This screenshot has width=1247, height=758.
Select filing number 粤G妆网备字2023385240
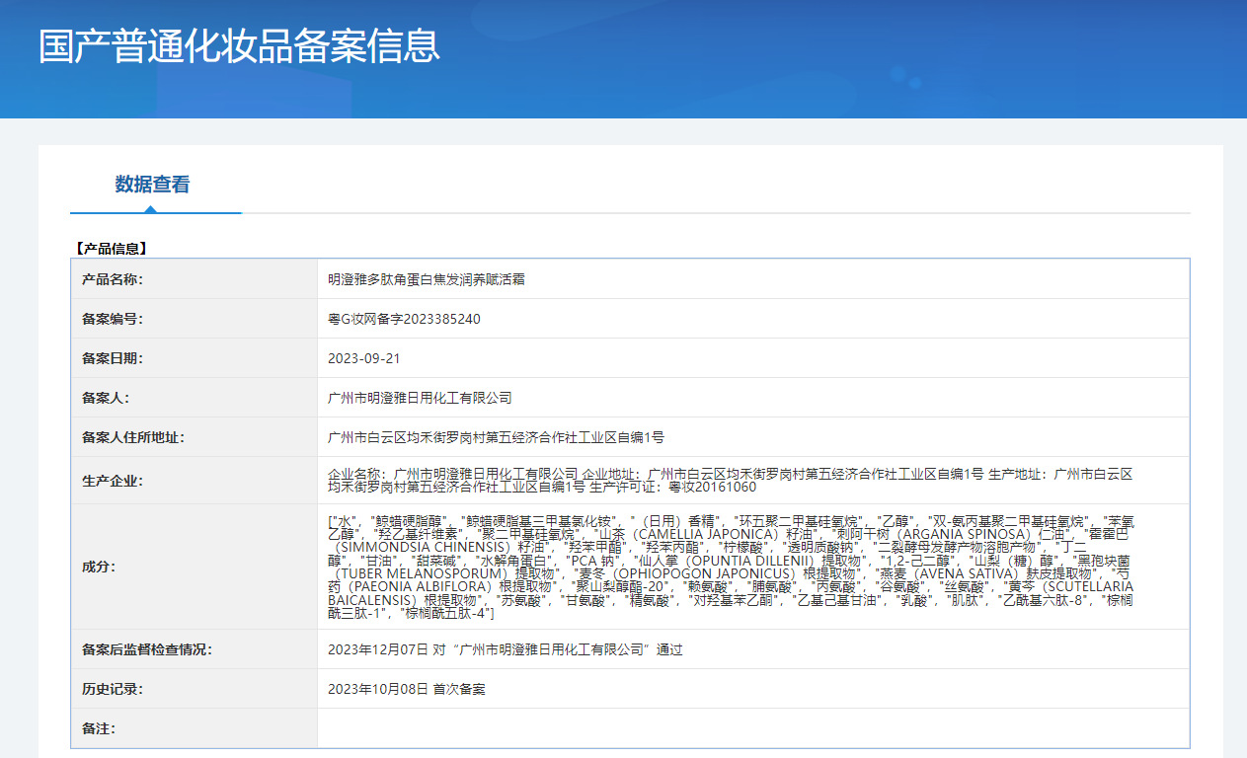tap(405, 319)
